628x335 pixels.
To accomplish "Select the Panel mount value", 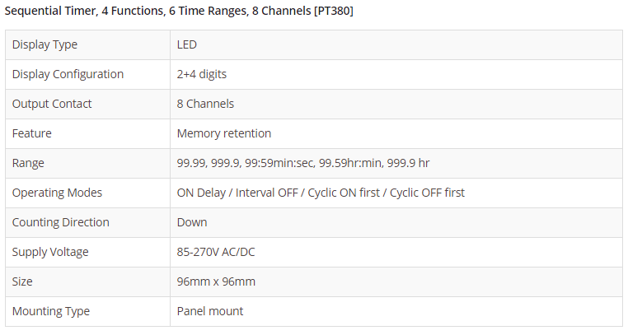I will [x=210, y=311].
